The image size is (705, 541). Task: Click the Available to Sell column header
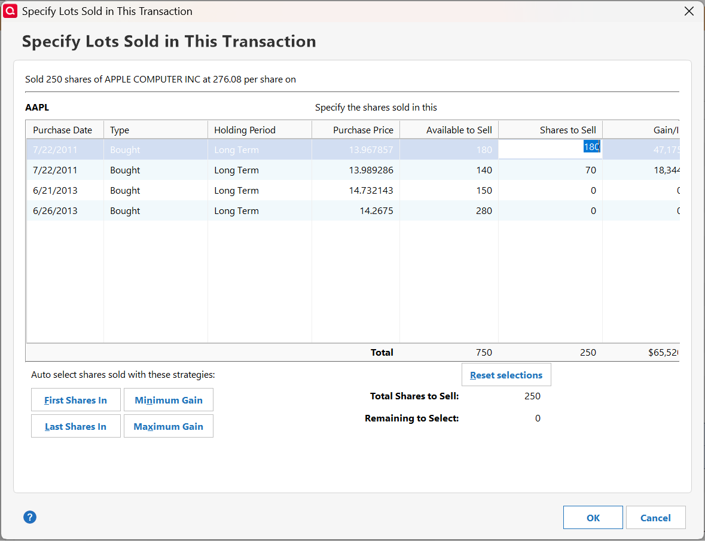tap(459, 130)
